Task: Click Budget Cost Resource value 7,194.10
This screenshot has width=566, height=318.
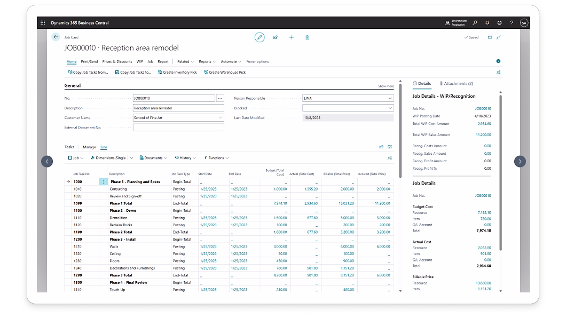Action: 484,213
